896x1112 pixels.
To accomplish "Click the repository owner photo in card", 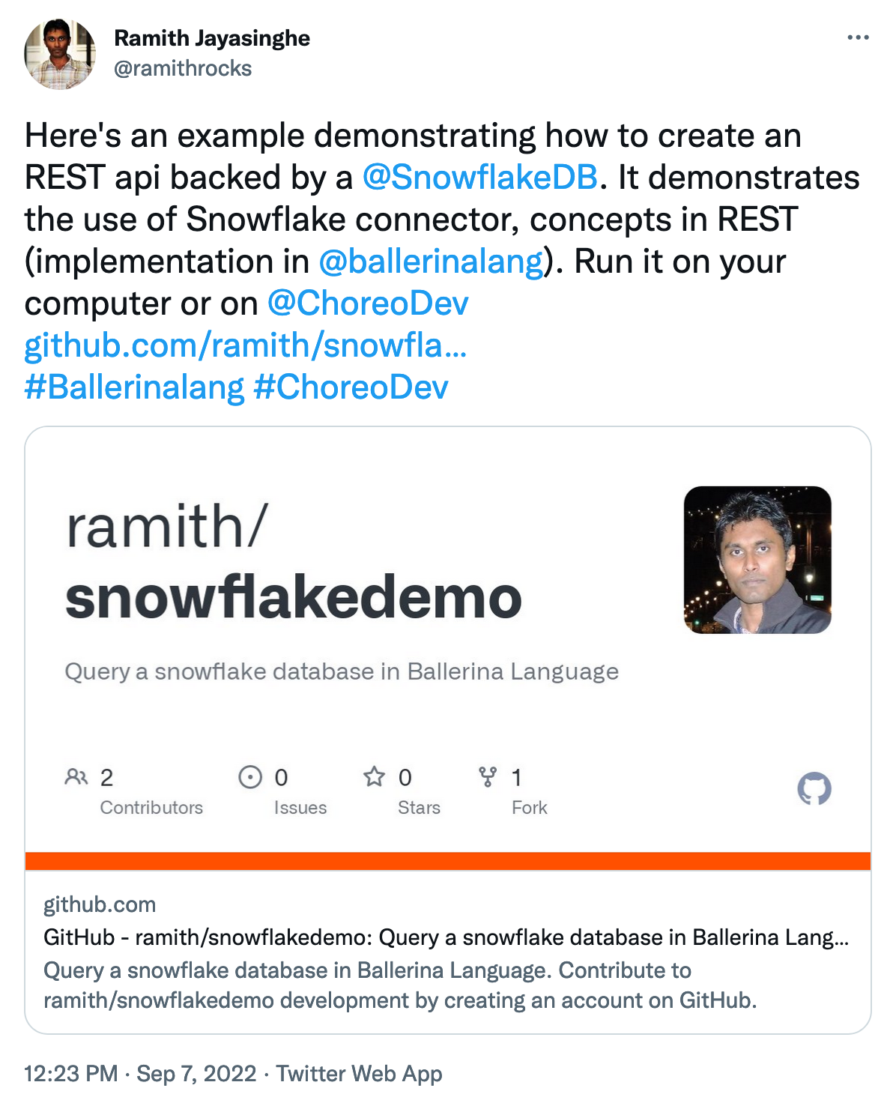I will (x=758, y=560).
